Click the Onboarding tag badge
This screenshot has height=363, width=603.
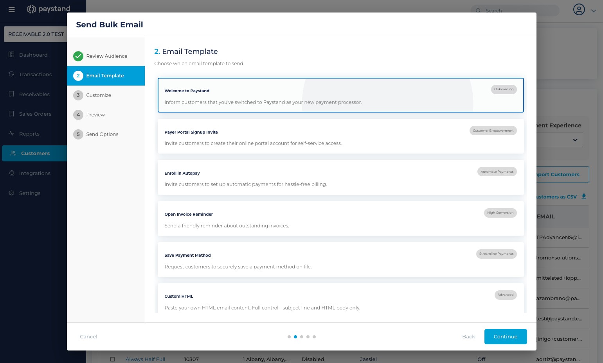click(504, 89)
